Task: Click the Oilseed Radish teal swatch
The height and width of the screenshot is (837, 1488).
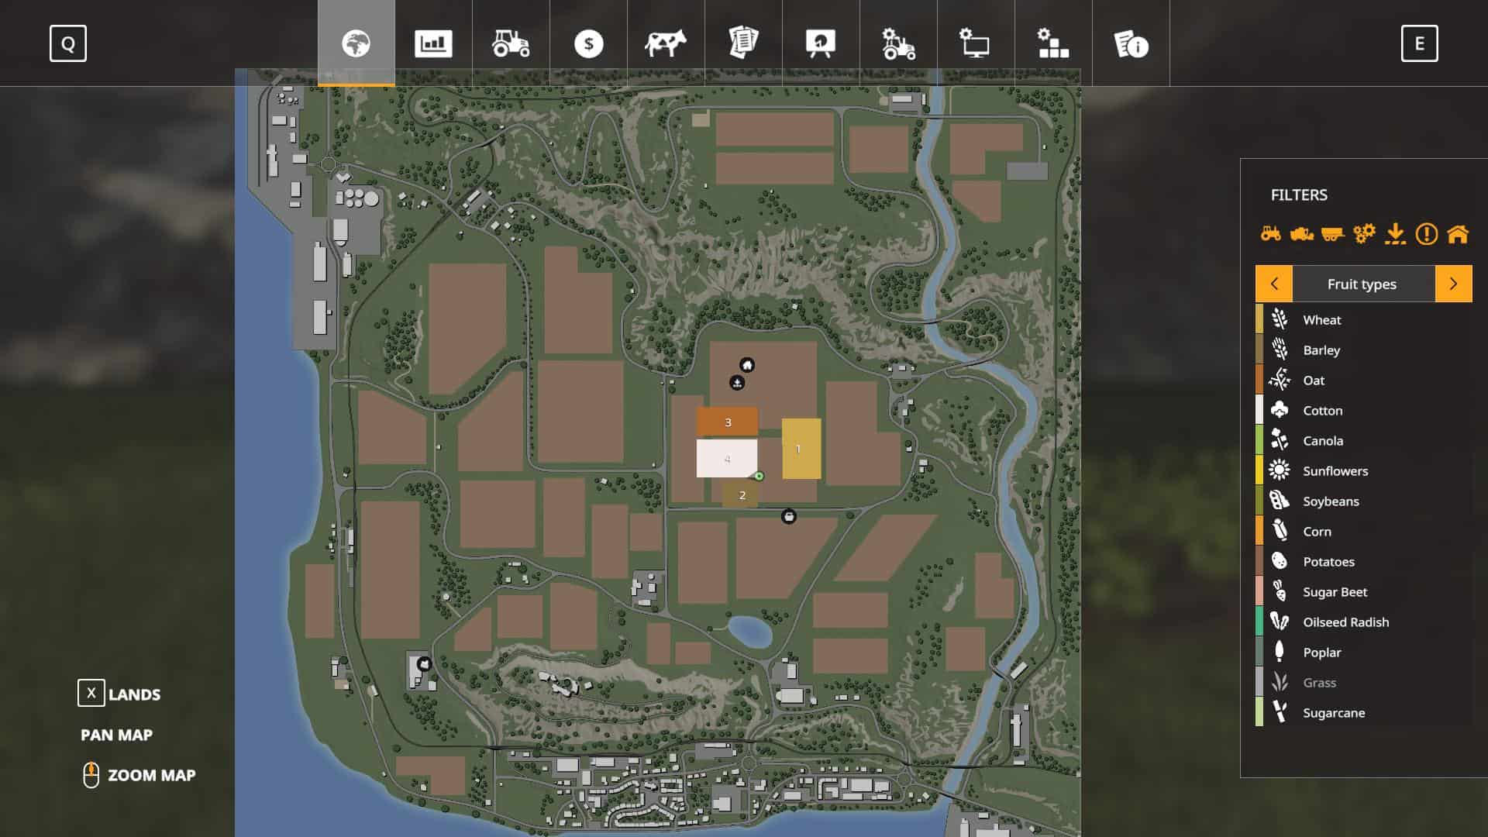Action: [x=1259, y=622]
